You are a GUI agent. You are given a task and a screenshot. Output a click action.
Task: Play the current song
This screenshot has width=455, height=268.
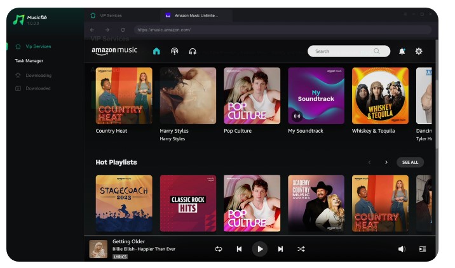[x=260, y=249]
